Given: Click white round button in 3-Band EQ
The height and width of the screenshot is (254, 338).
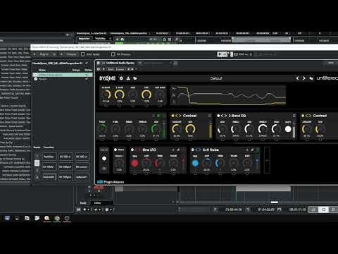Looking at the screenshot, I should [x=288, y=129].
